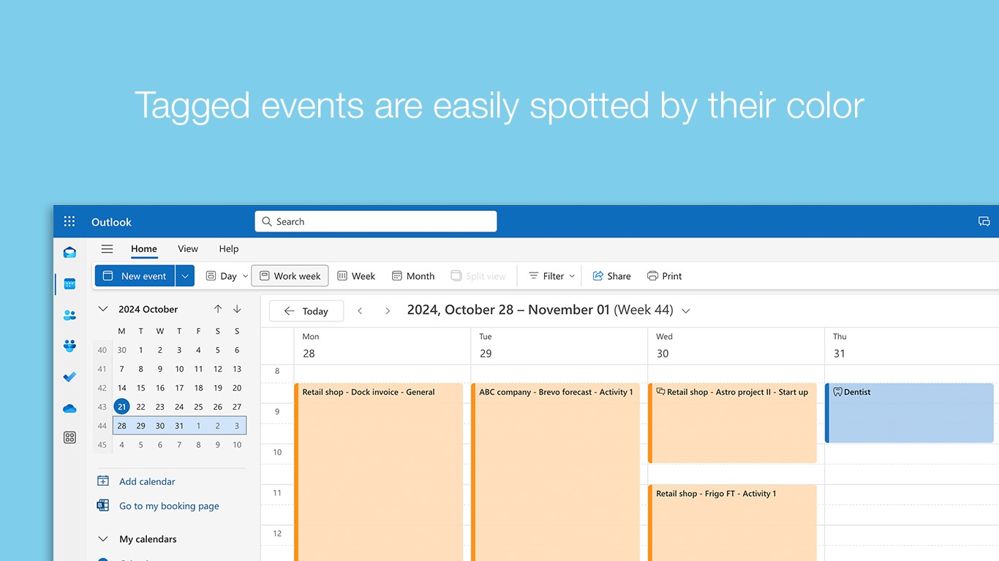The height and width of the screenshot is (561, 999).
Task: Click the Today button
Action: point(306,311)
